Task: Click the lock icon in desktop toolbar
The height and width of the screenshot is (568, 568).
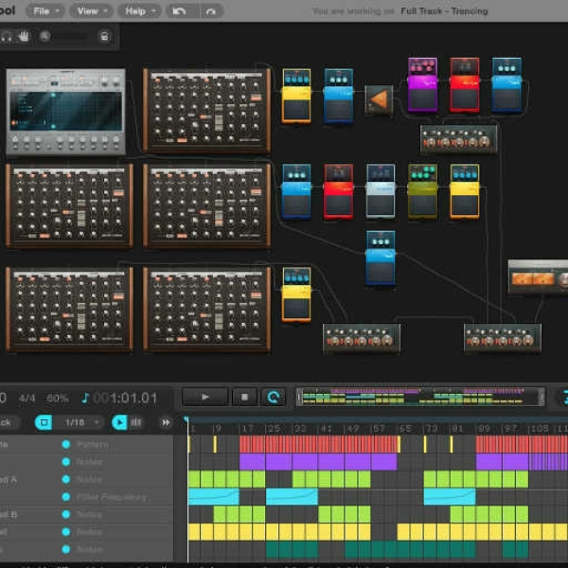Action: click(x=104, y=37)
